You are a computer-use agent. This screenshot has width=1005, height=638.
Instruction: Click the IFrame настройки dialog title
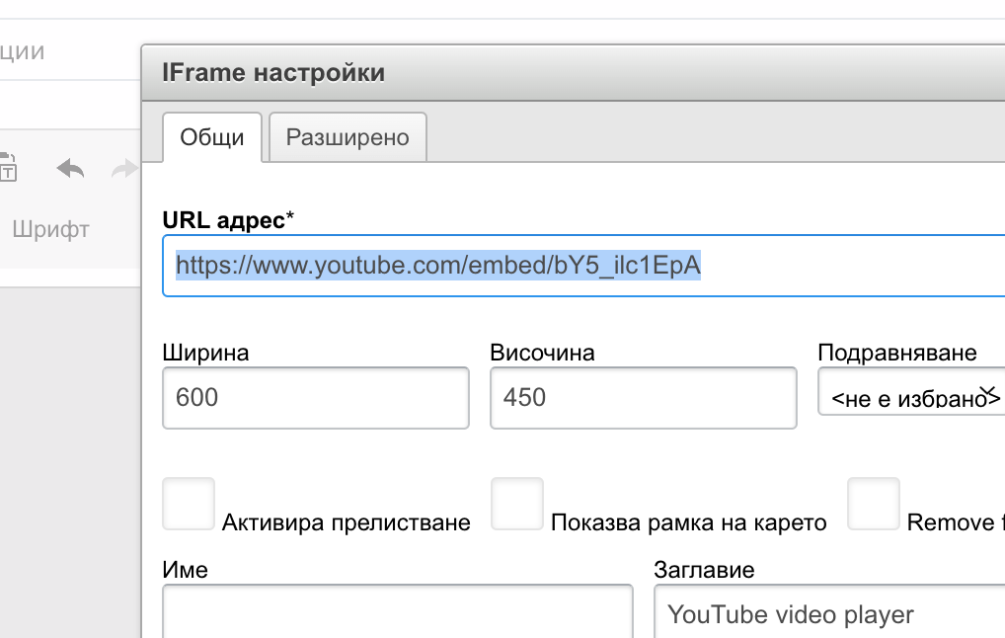[x=273, y=72]
